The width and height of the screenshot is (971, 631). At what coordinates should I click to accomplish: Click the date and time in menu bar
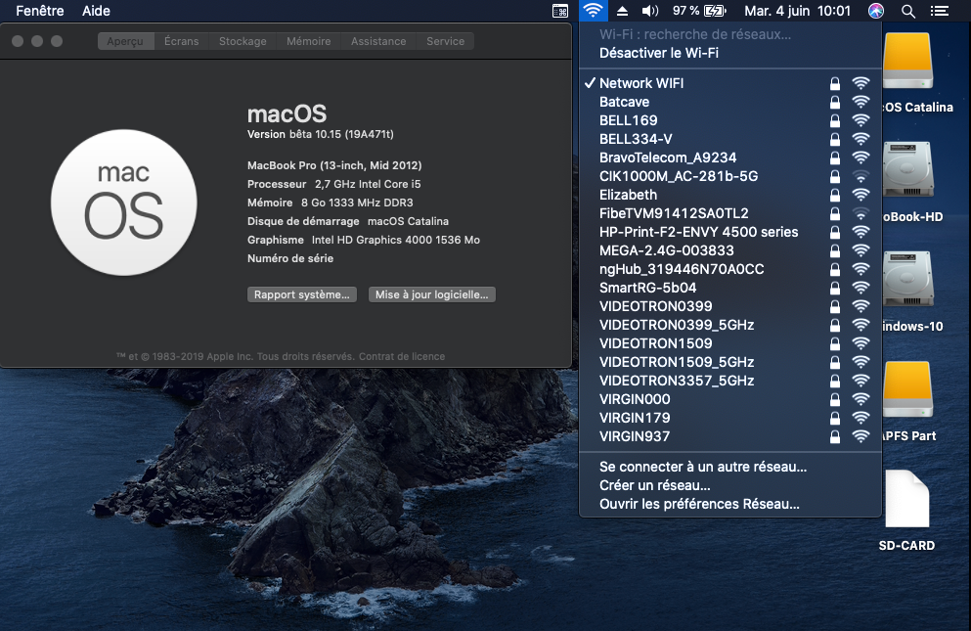798,11
